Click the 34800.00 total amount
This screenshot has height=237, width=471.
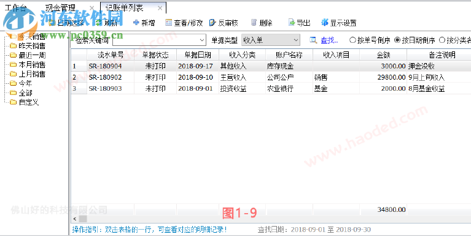(391, 209)
